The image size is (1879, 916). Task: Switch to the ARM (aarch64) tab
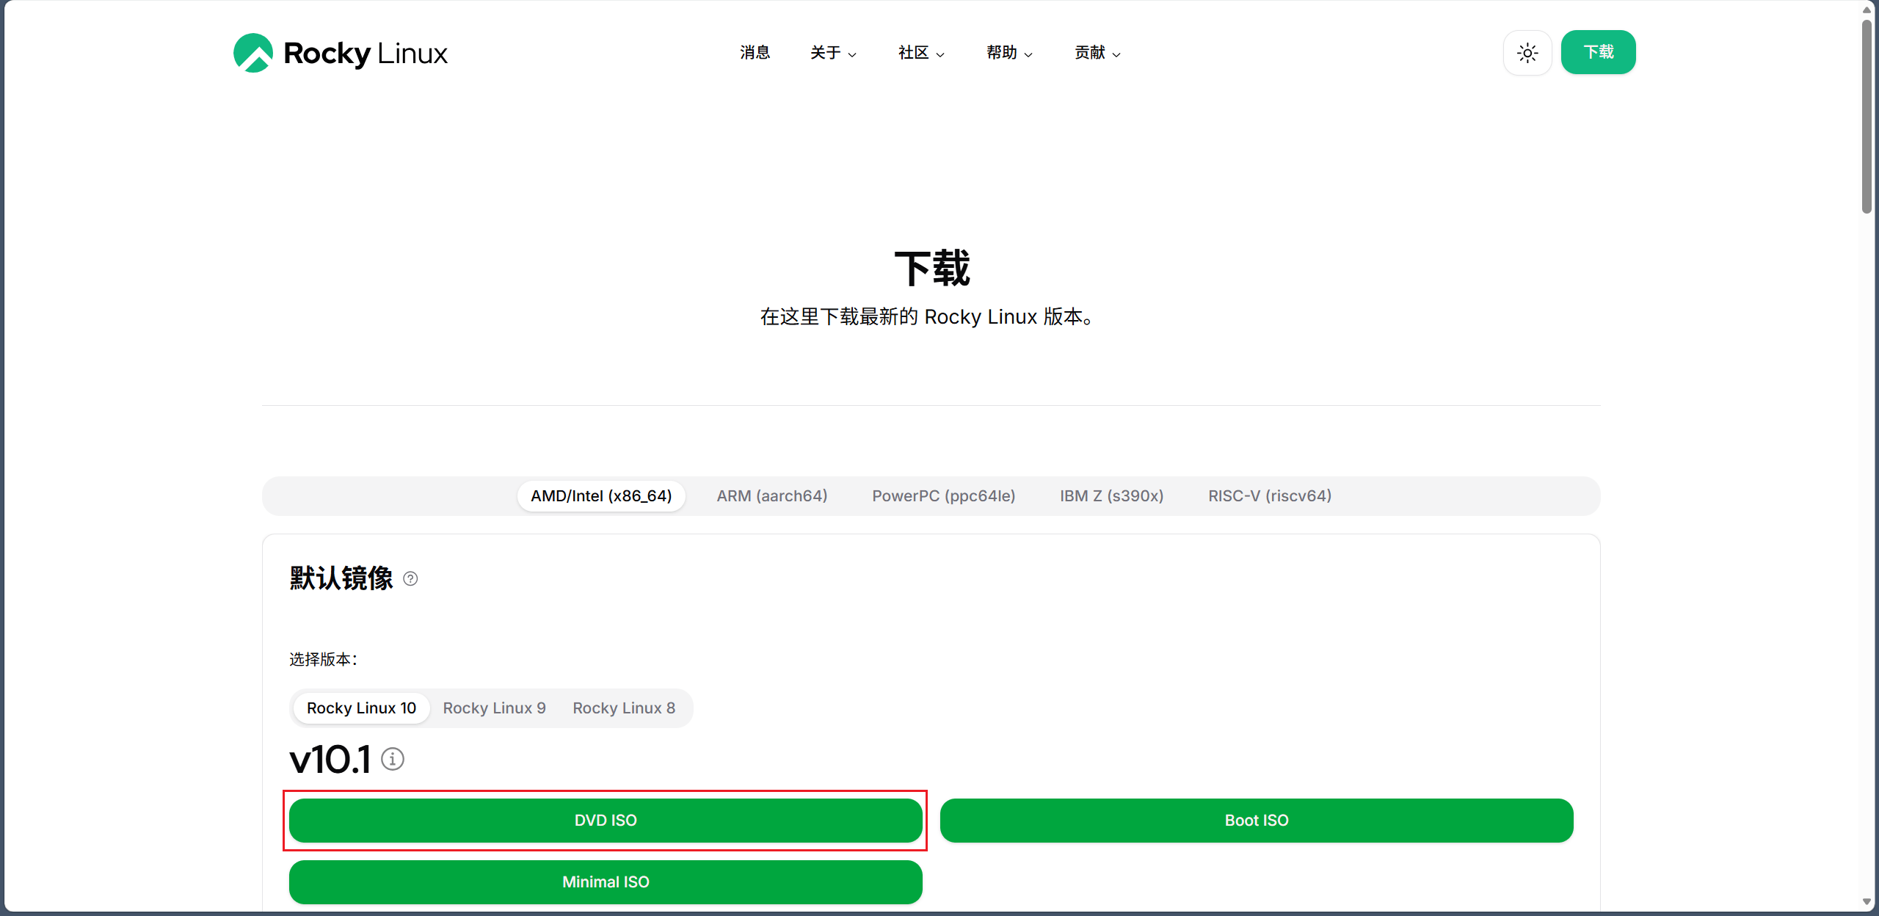(772, 496)
